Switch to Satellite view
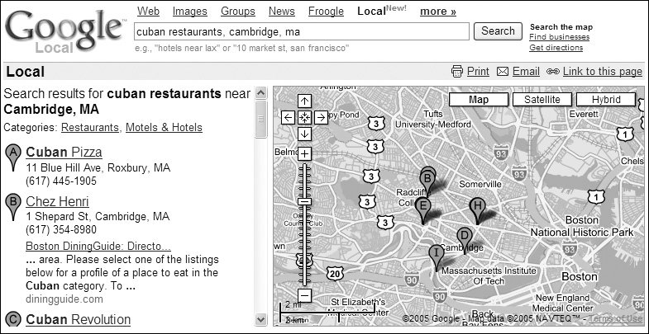Image resolution: width=649 pixels, height=334 pixels. (542, 100)
